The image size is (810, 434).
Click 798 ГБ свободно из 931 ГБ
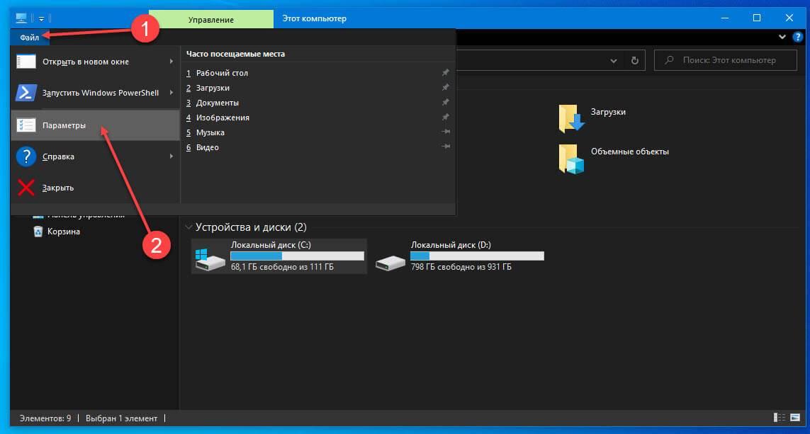[x=461, y=267]
